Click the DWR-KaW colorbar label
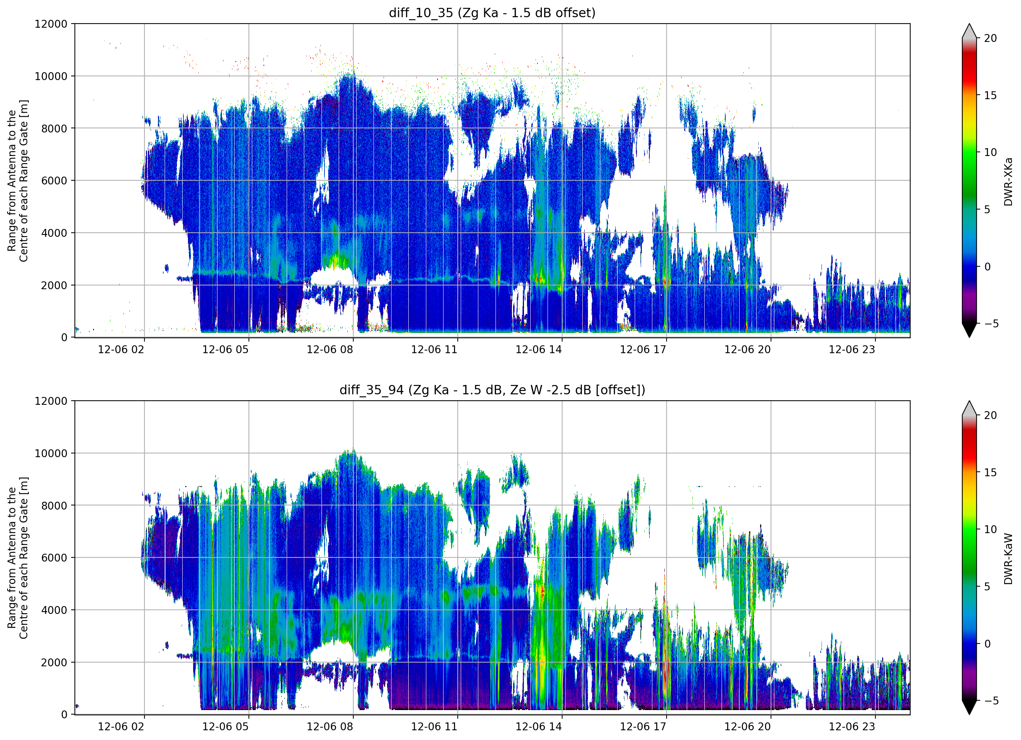Image resolution: width=1021 pixels, height=740 pixels. click(x=1008, y=559)
